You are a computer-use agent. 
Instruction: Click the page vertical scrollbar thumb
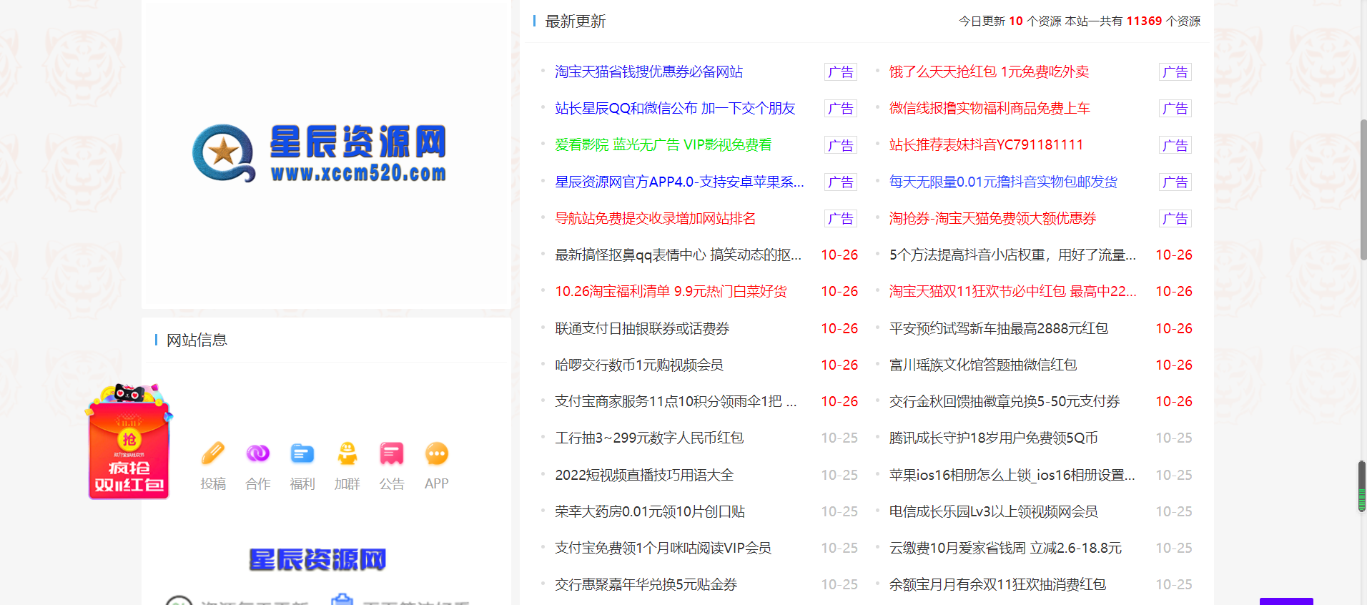[x=1363, y=190]
